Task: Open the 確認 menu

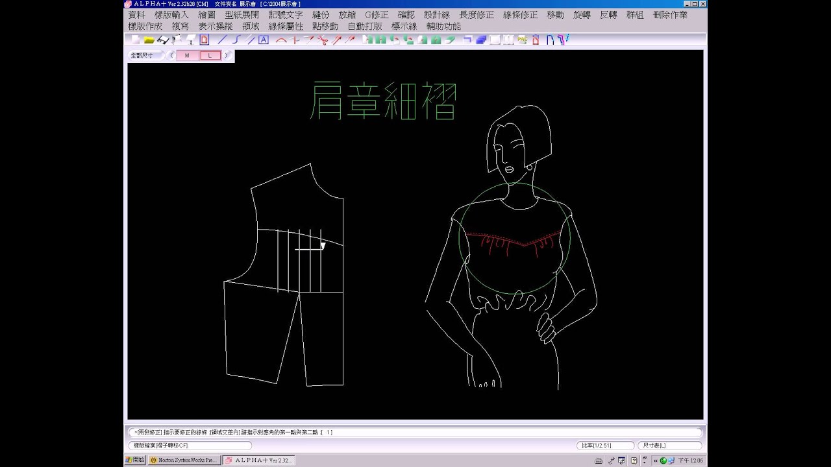Action: coord(406,14)
